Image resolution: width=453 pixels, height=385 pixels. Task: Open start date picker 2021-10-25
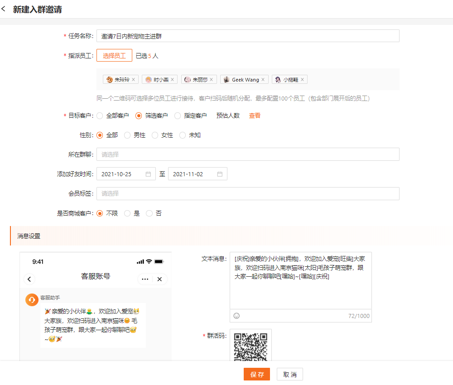pos(120,174)
